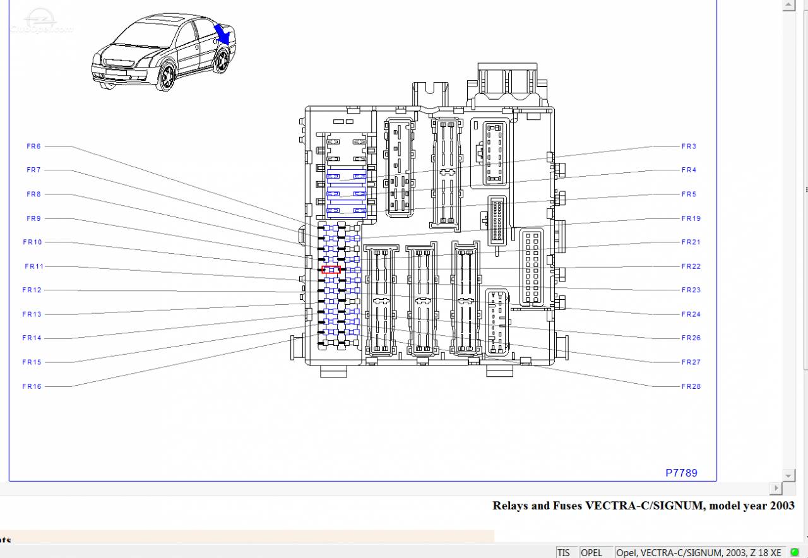The image size is (808, 558).
Task: Click the vertical scrollbar up arrow
Action: tap(788, 5)
